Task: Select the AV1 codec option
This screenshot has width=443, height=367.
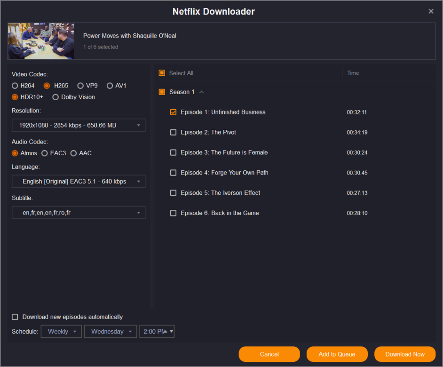Action: [x=110, y=86]
